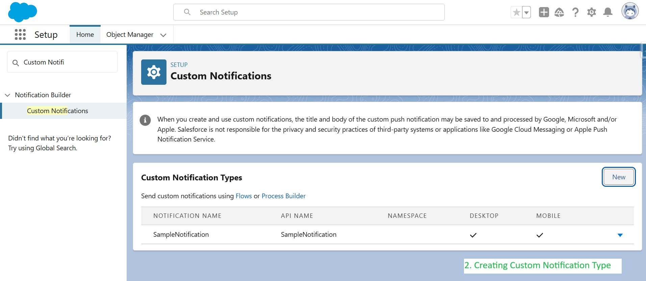Focus the Quick Find box with Custom Notifi

click(62, 62)
